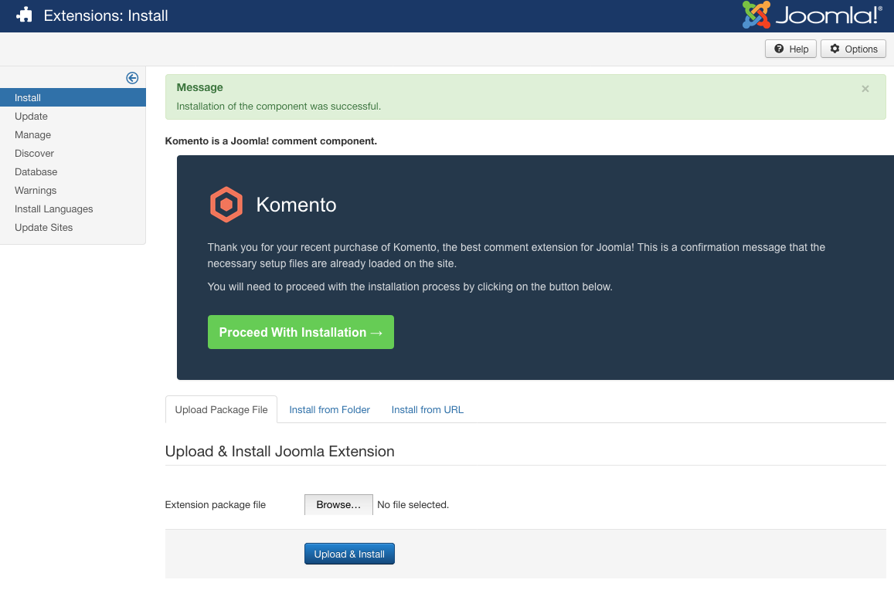
Task: Click the 'Extensions: Install' page title
Action: (106, 15)
